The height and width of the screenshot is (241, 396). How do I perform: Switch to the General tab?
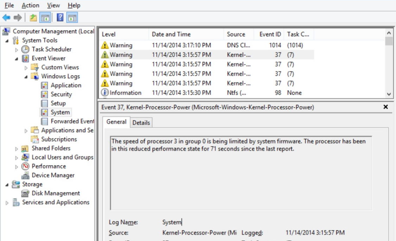(x=116, y=122)
